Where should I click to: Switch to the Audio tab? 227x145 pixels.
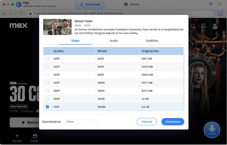(114, 41)
